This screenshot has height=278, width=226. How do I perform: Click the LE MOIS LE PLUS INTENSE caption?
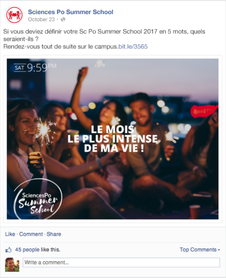113,139
